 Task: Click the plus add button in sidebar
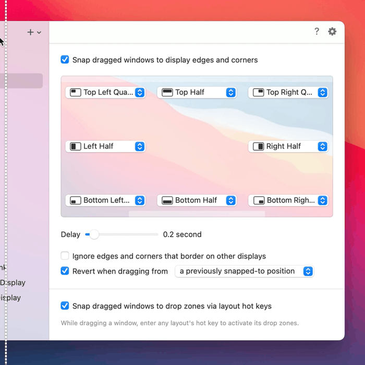pyautogui.click(x=30, y=32)
